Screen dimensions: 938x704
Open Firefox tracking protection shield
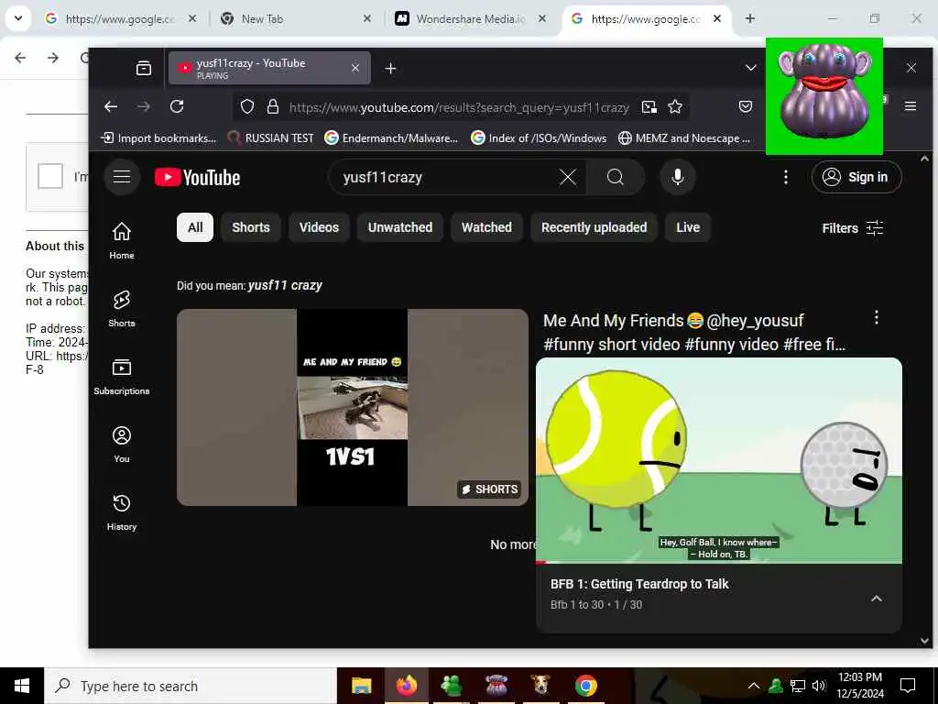(247, 106)
